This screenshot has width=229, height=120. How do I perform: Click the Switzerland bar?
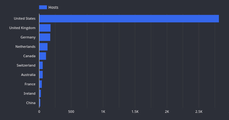click(41, 65)
